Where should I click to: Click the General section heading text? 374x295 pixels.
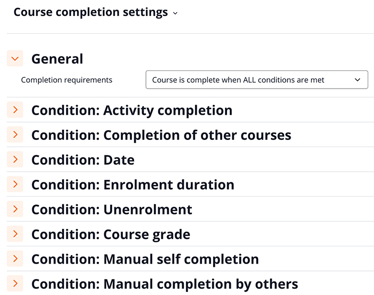[x=57, y=59]
